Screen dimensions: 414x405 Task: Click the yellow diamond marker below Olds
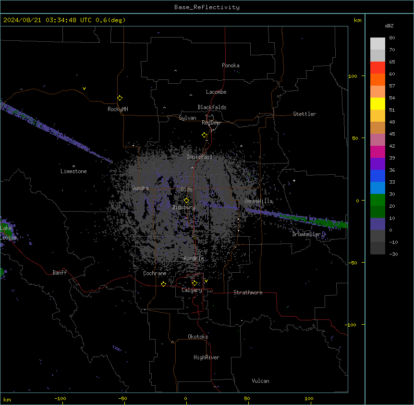[186, 201]
